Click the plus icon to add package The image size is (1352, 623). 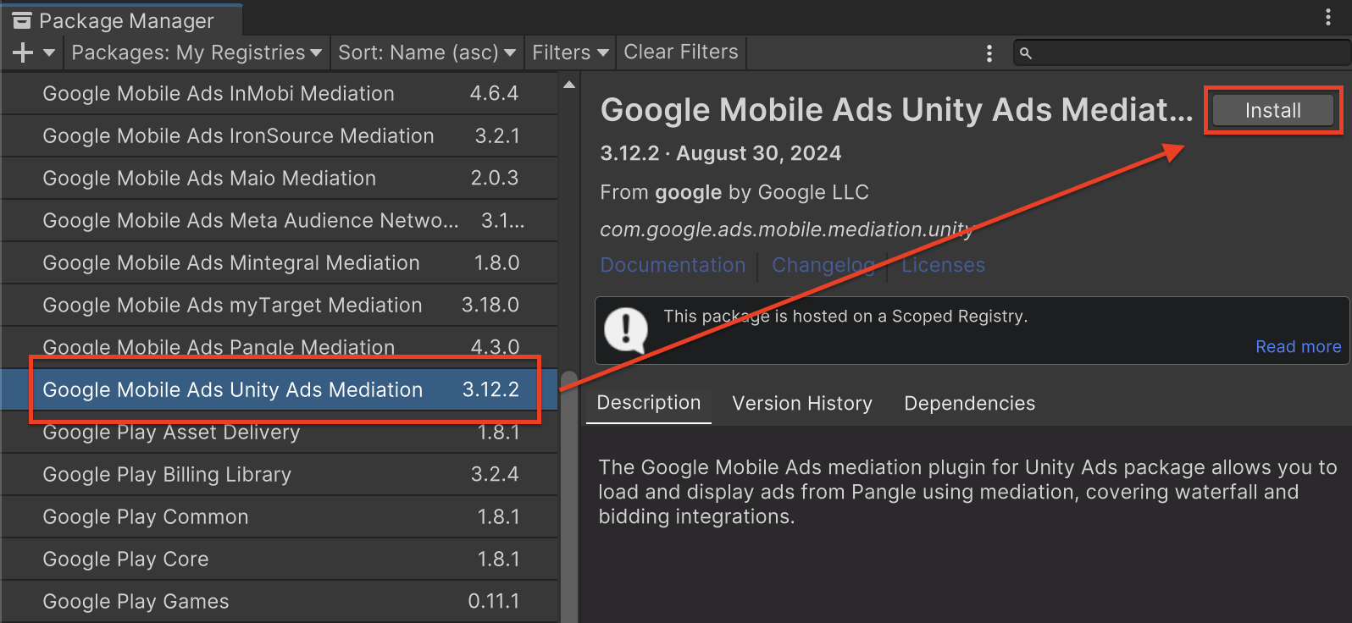click(23, 52)
